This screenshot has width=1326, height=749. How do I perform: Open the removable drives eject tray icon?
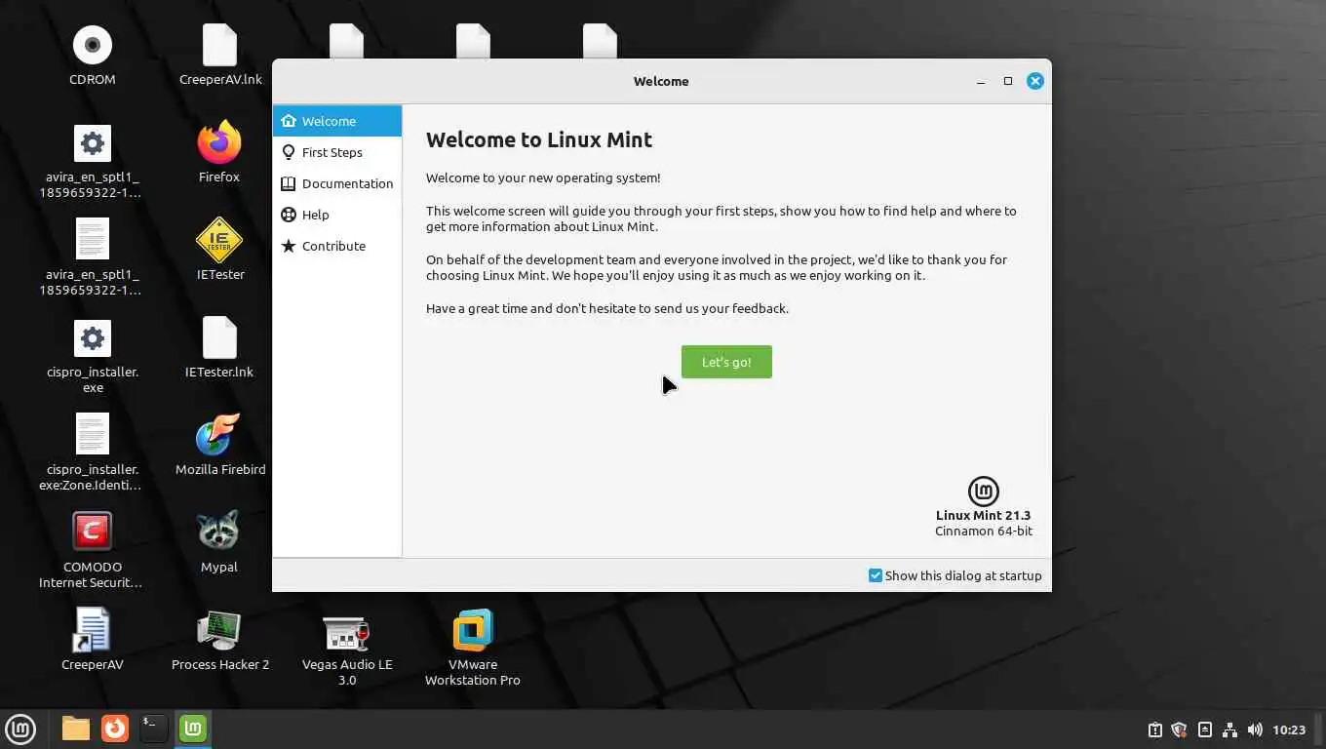[1205, 729]
